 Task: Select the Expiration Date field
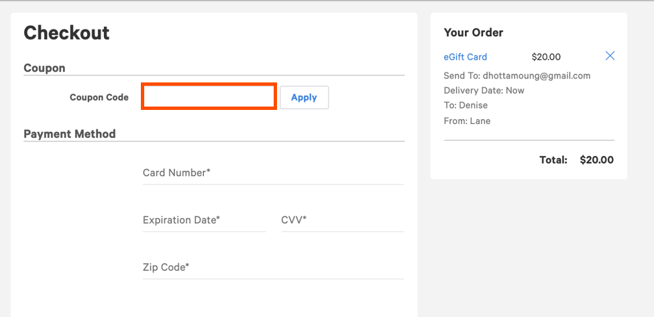click(x=204, y=220)
